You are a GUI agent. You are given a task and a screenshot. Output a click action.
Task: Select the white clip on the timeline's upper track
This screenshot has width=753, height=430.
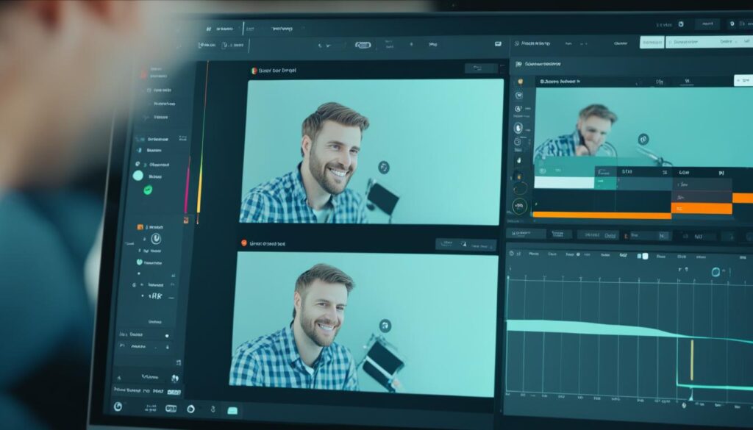coord(564,182)
